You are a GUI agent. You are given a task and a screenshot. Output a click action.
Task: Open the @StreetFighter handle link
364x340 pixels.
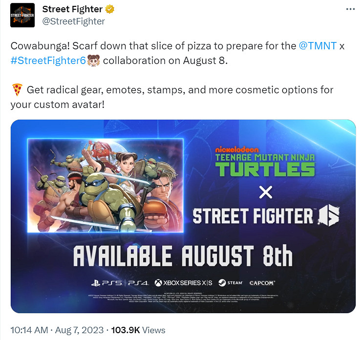coord(73,21)
